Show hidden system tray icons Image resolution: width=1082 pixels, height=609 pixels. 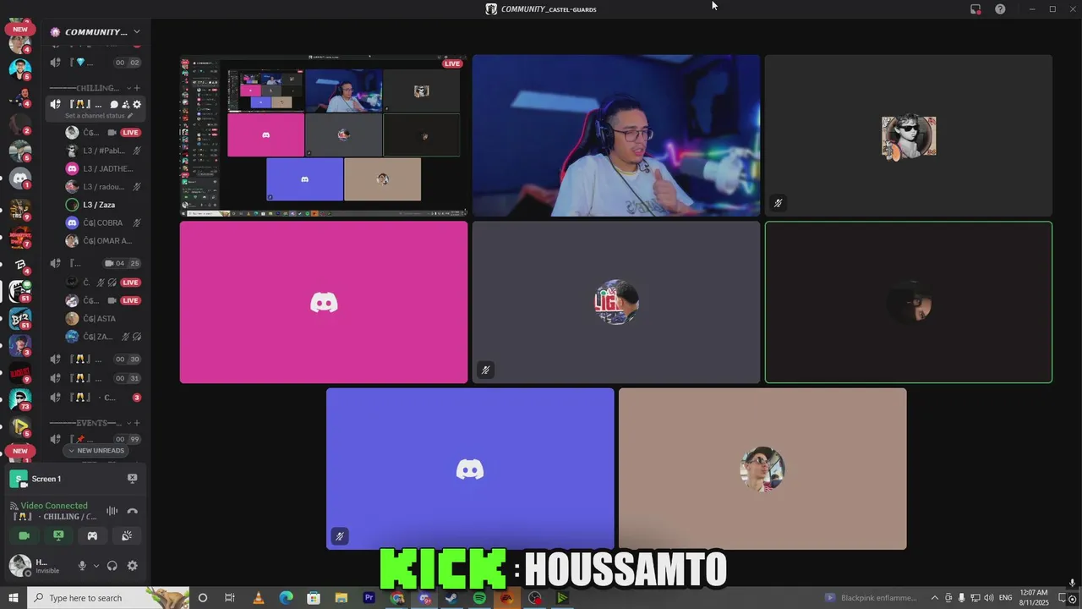click(934, 598)
